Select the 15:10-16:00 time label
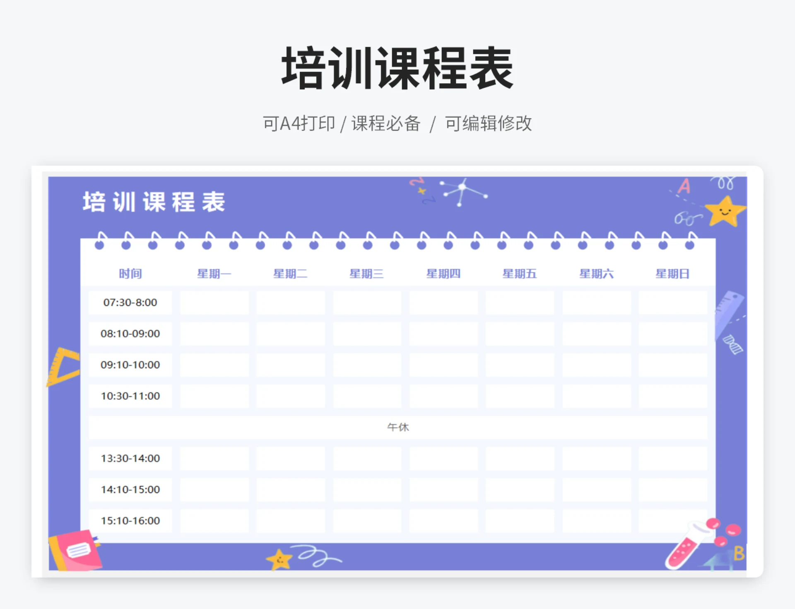This screenshot has height=609, width=795. pyautogui.click(x=130, y=521)
